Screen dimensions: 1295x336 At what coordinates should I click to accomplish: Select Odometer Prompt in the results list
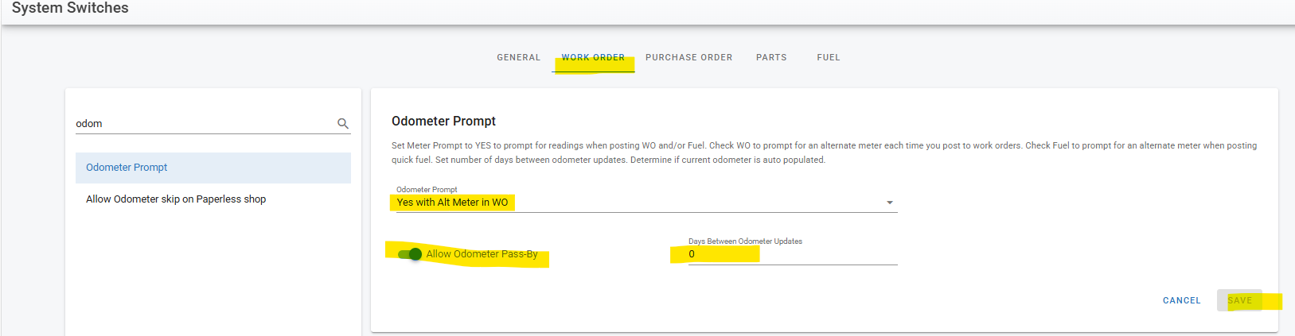[127, 168]
